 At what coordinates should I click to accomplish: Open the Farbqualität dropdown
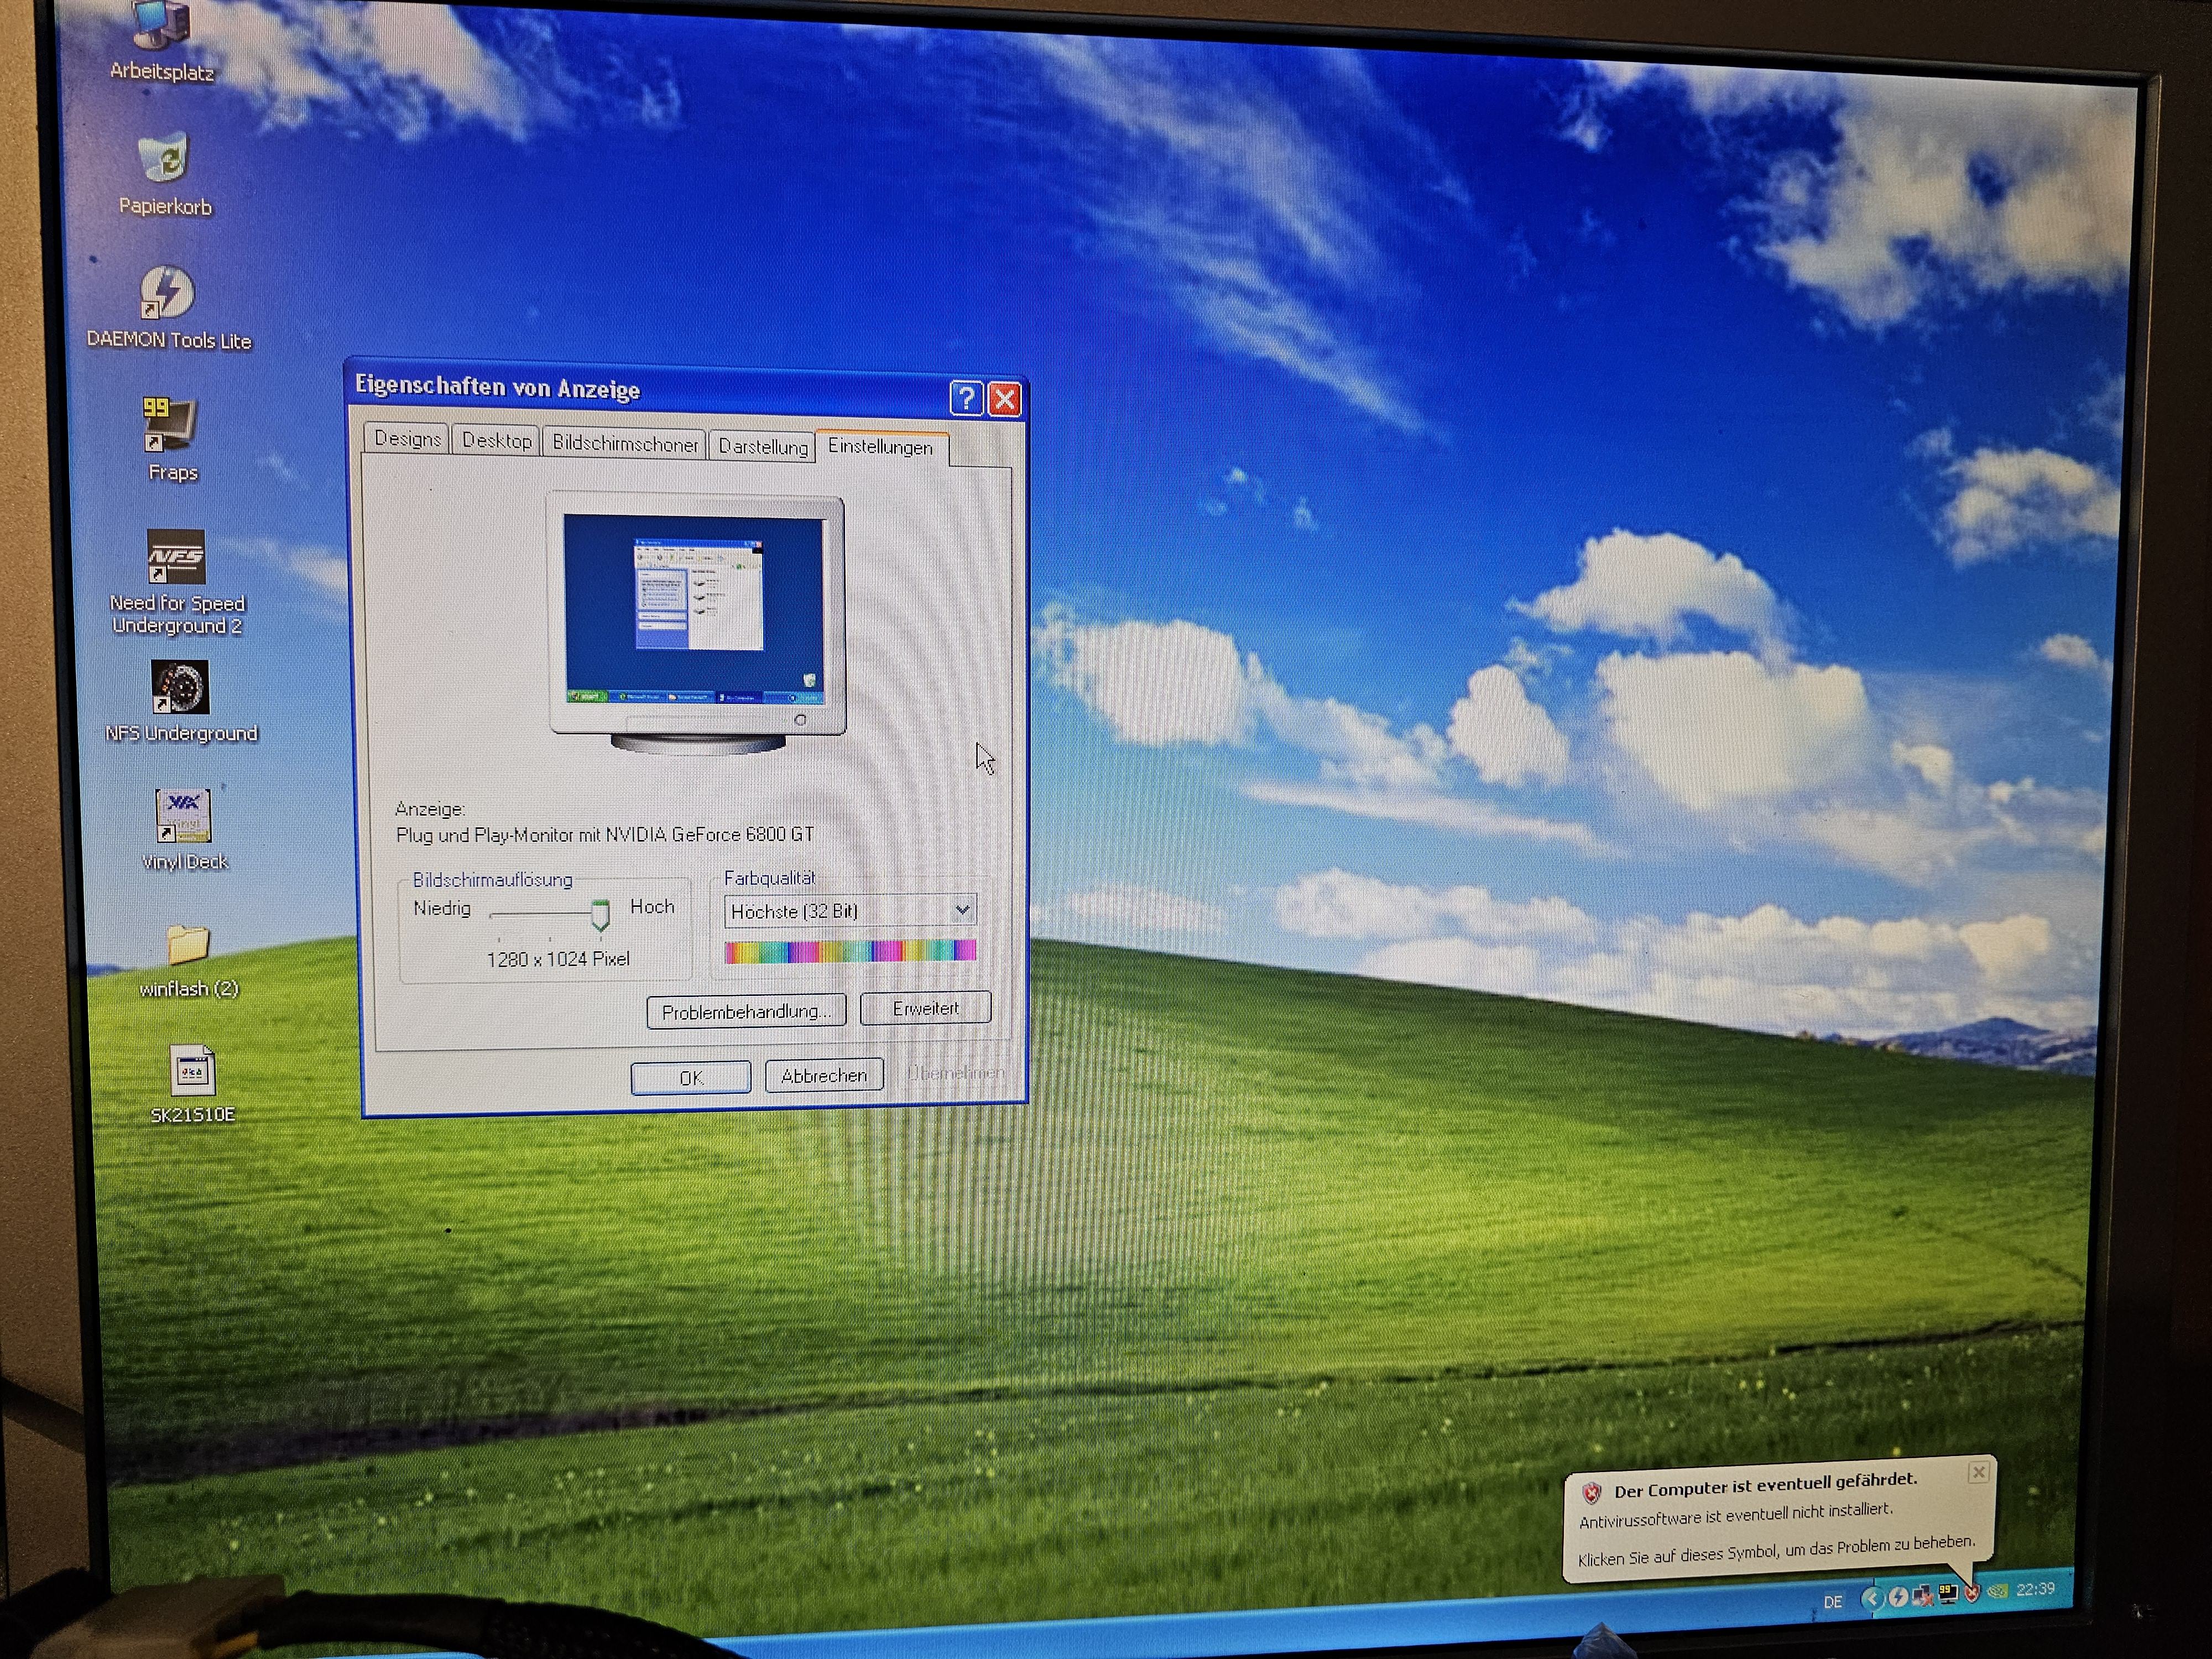point(962,910)
